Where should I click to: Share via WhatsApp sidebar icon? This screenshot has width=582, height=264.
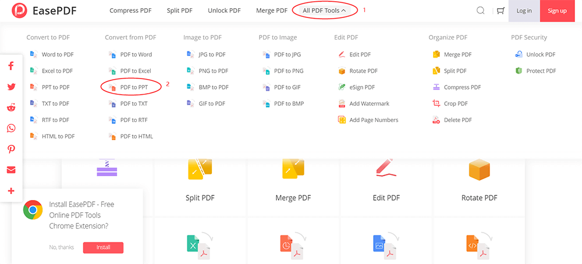pos(11,129)
